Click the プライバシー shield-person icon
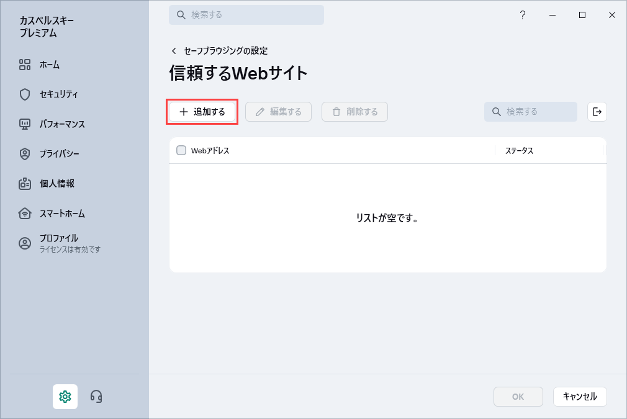This screenshot has height=419, width=627. tap(25, 154)
